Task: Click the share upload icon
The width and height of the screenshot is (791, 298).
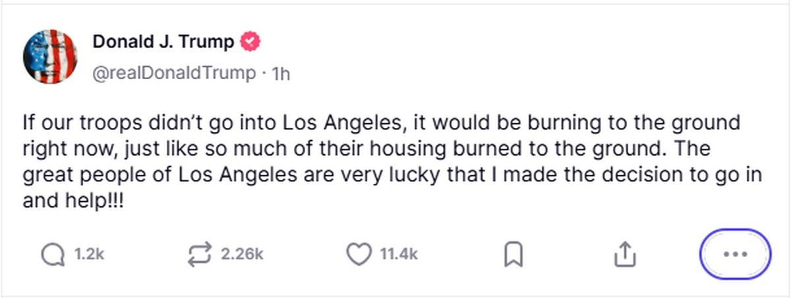Action: [623, 254]
